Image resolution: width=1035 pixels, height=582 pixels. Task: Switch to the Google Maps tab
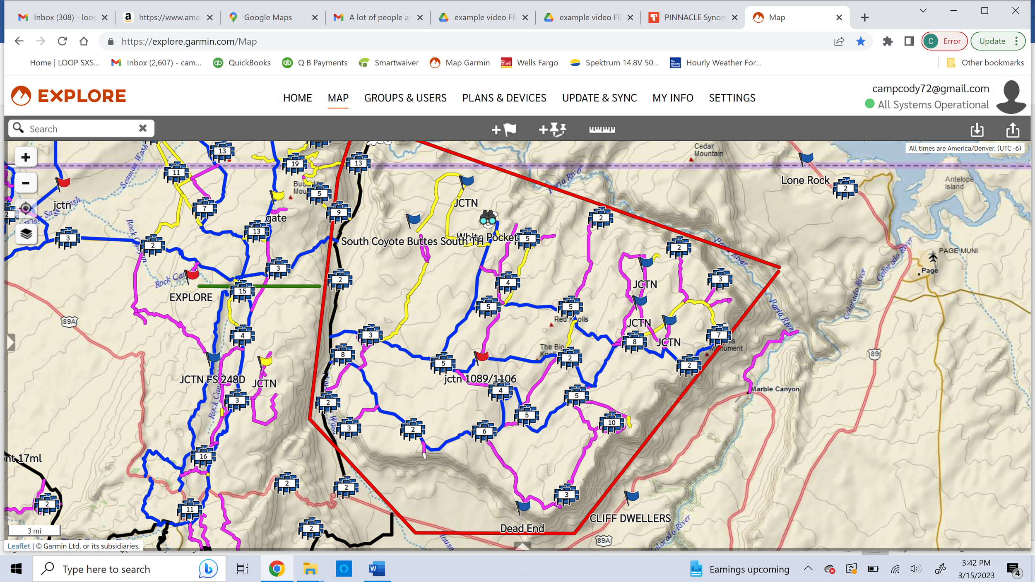[x=267, y=17]
